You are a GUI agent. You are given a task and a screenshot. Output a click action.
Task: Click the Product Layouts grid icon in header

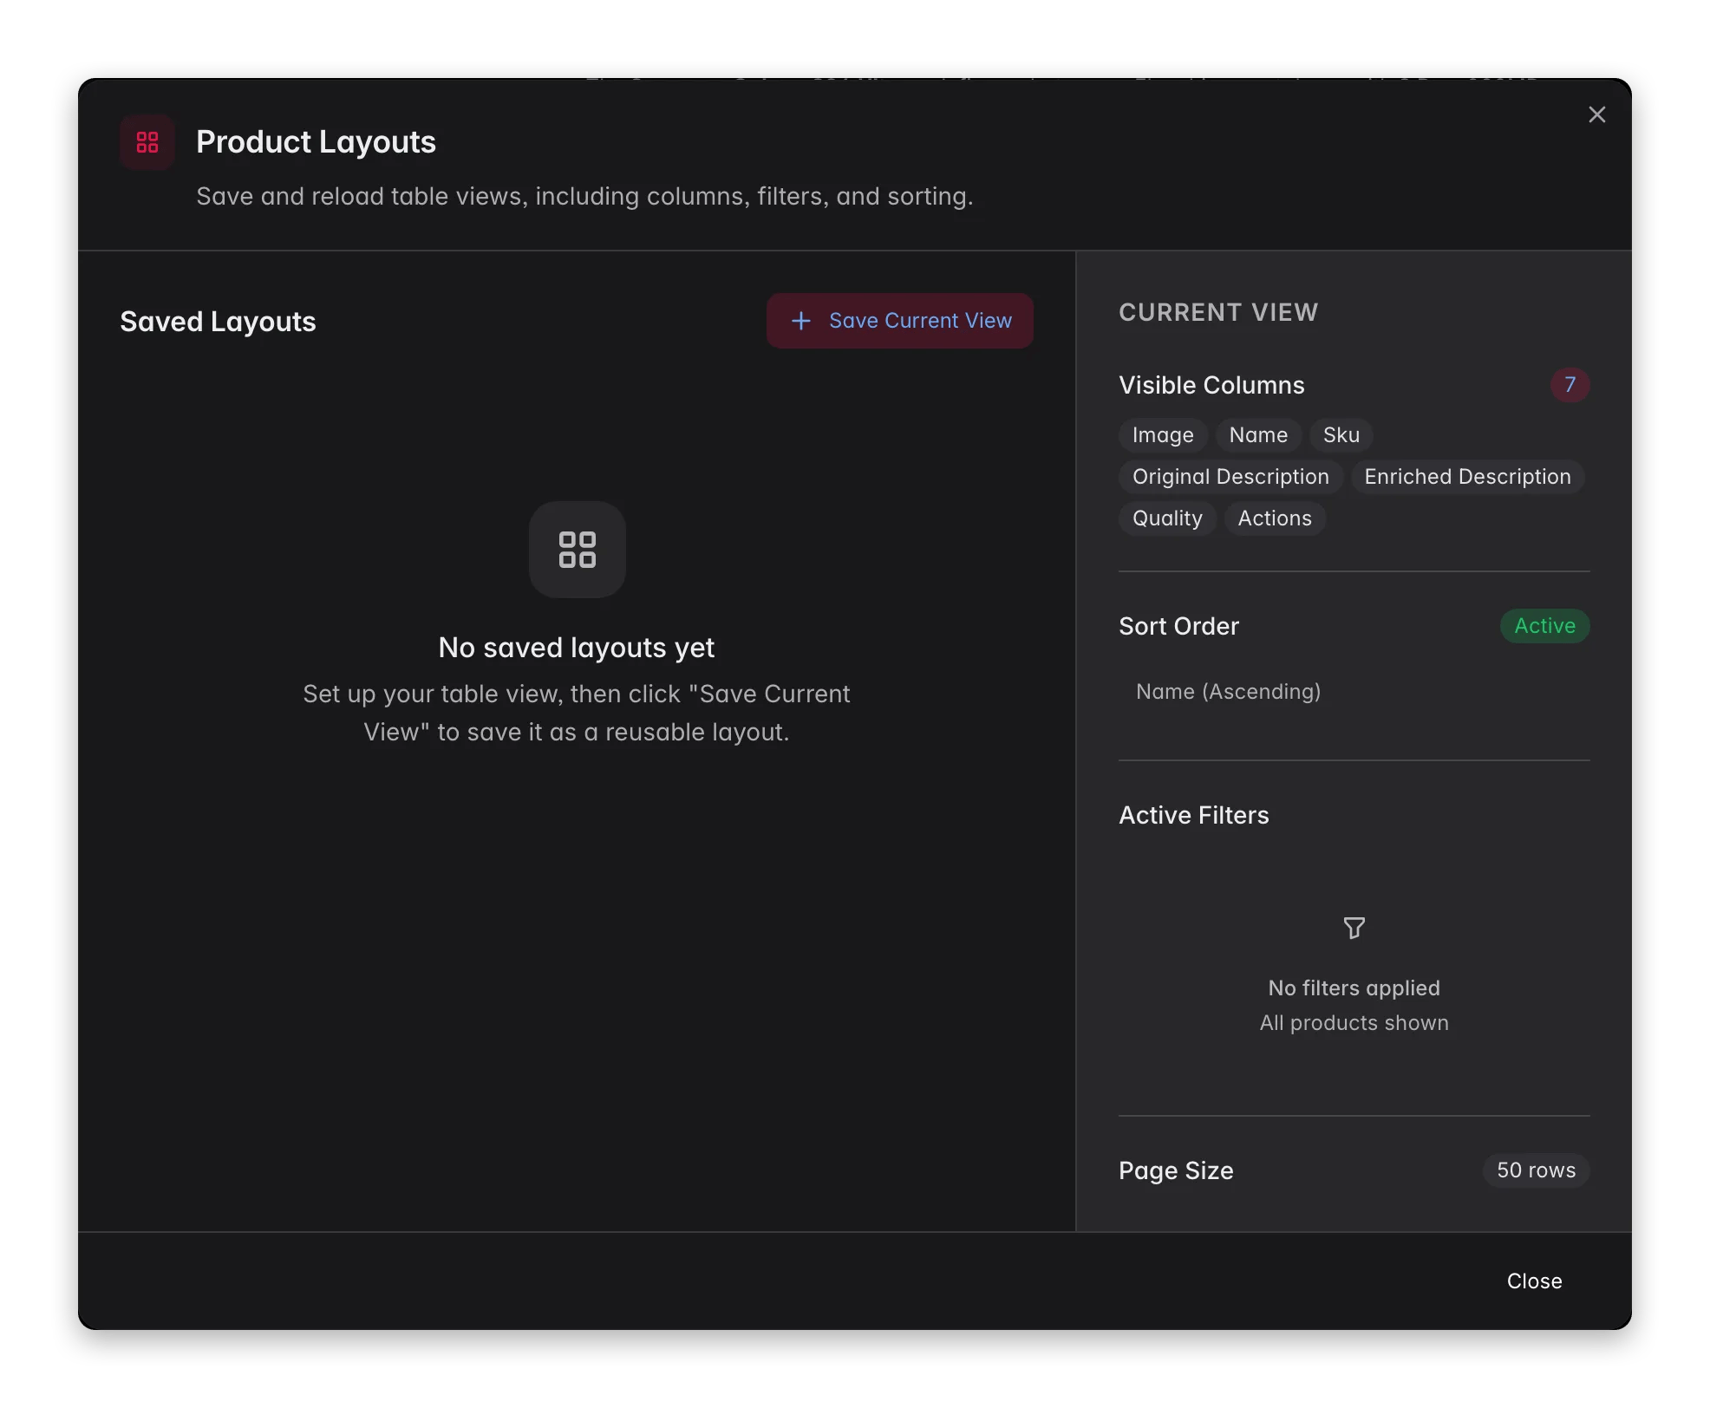coord(147,142)
